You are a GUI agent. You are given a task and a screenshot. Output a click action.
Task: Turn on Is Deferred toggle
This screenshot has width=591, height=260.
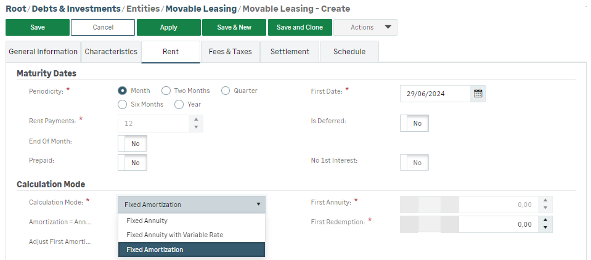tap(414, 123)
